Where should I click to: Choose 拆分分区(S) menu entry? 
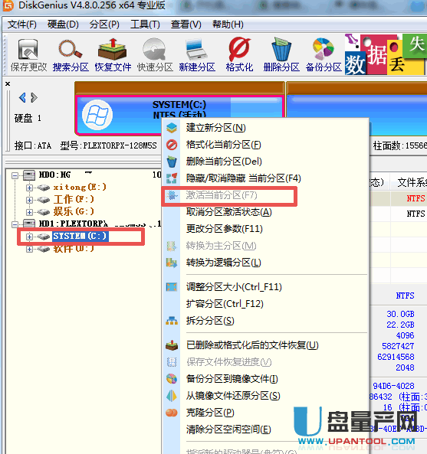[x=210, y=321]
